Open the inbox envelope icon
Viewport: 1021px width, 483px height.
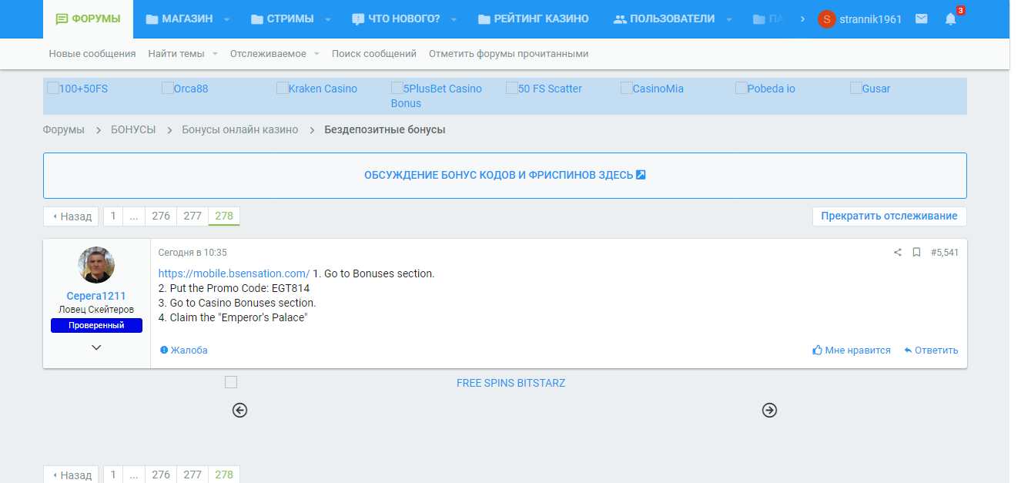[921, 19]
